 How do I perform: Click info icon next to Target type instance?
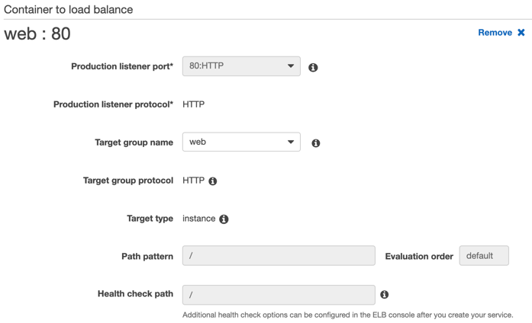(224, 219)
